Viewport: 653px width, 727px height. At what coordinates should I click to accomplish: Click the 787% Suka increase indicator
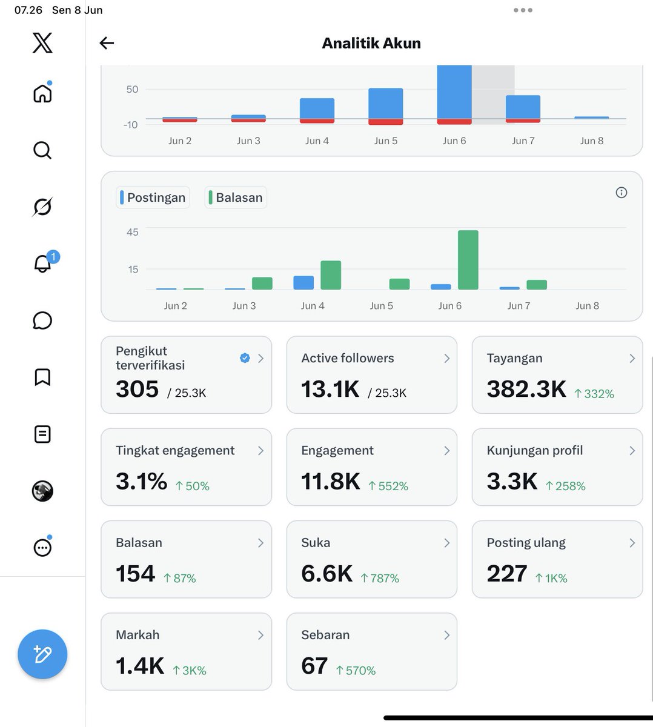point(380,579)
